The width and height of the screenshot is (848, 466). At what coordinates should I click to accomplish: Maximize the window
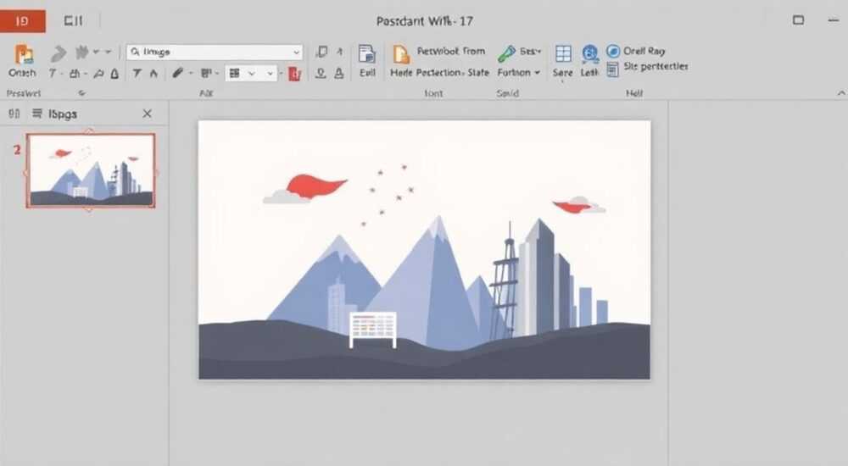click(x=798, y=20)
